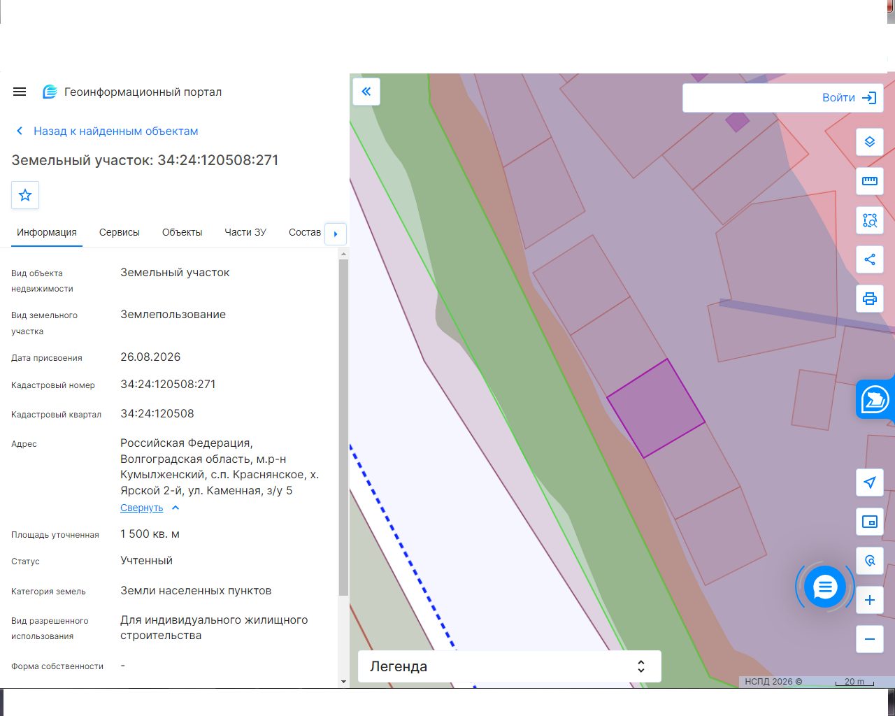Click the Земли населенных пунктов value
Image resolution: width=895 pixels, height=716 pixels.
click(x=196, y=591)
